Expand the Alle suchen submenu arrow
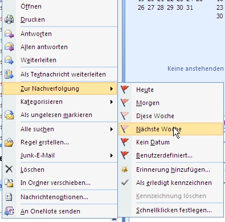The width and height of the screenshot is (225, 222). pos(112,130)
